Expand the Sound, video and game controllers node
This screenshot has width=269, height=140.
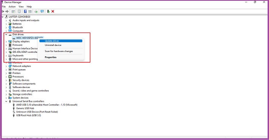click(x=6, y=91)
